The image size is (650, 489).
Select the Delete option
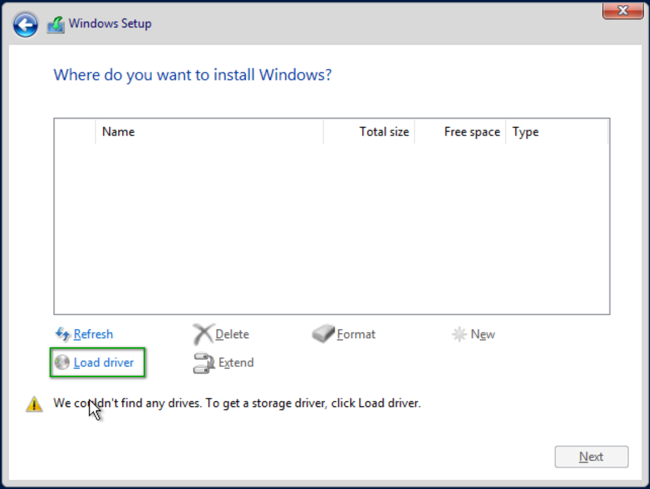click(x=232, y=334)
